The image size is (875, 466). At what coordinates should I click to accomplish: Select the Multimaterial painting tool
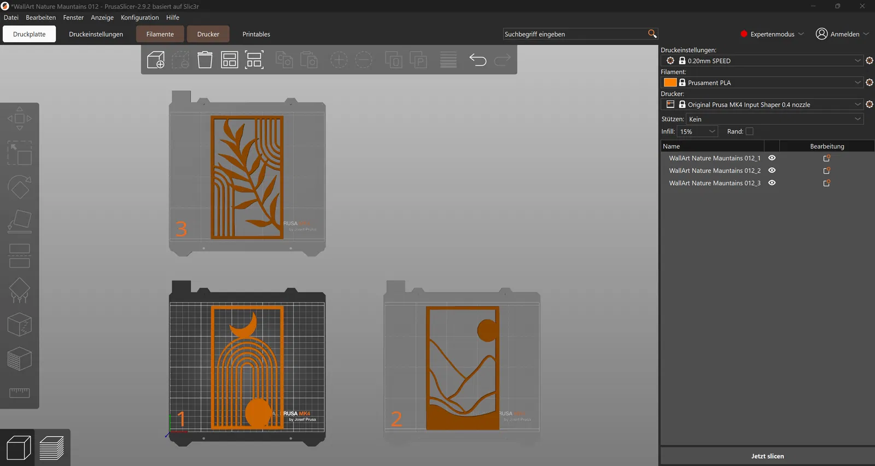point(19,359)
